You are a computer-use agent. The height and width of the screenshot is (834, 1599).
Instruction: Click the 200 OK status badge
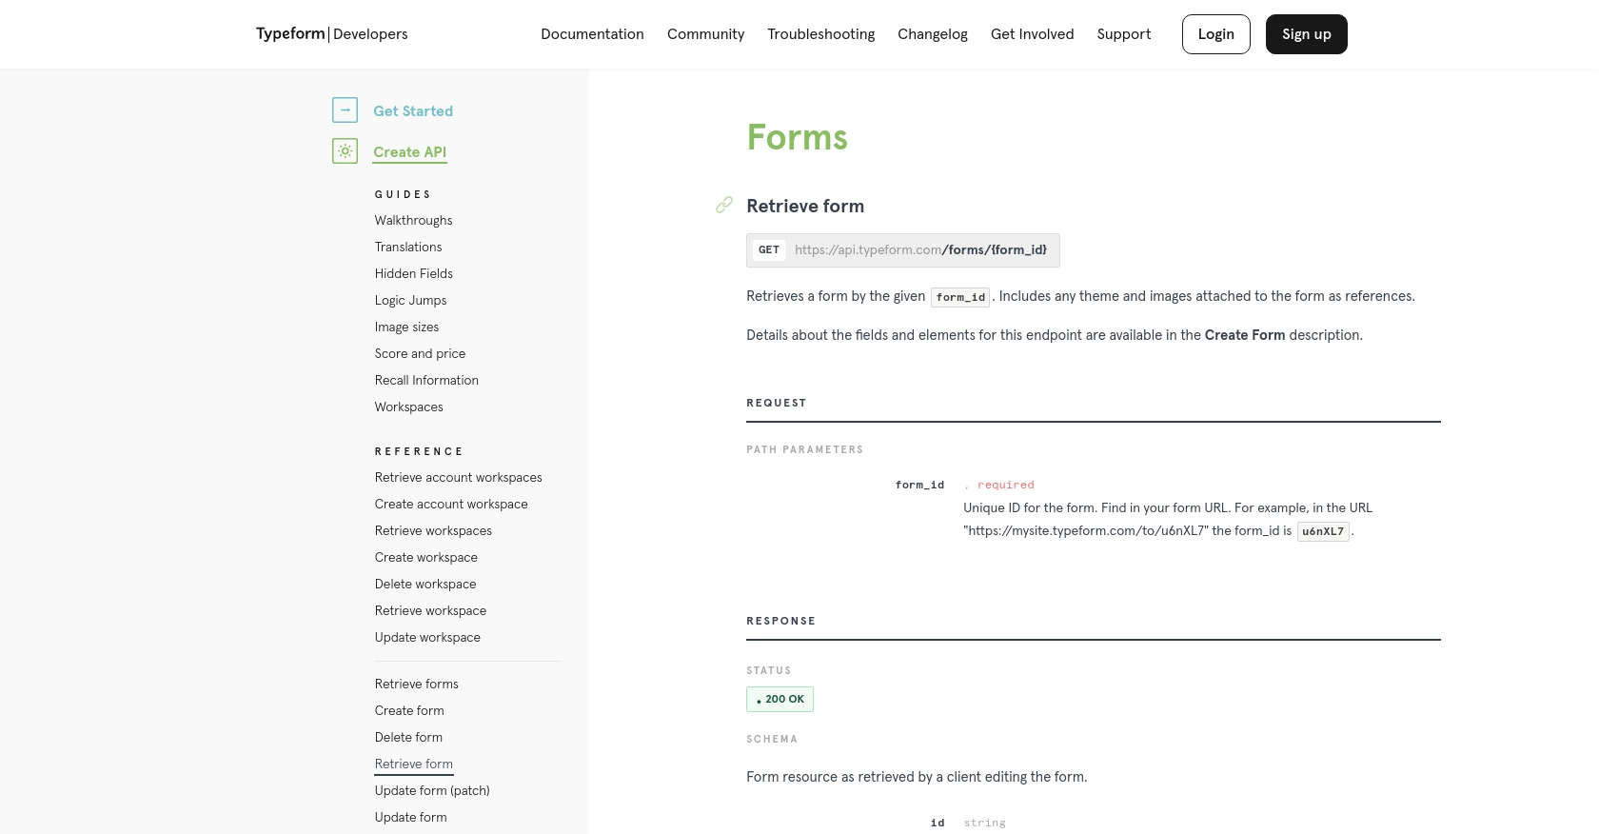click(780, 699)
